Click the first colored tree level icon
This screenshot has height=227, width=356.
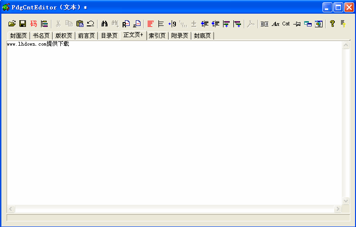(226, 24)
